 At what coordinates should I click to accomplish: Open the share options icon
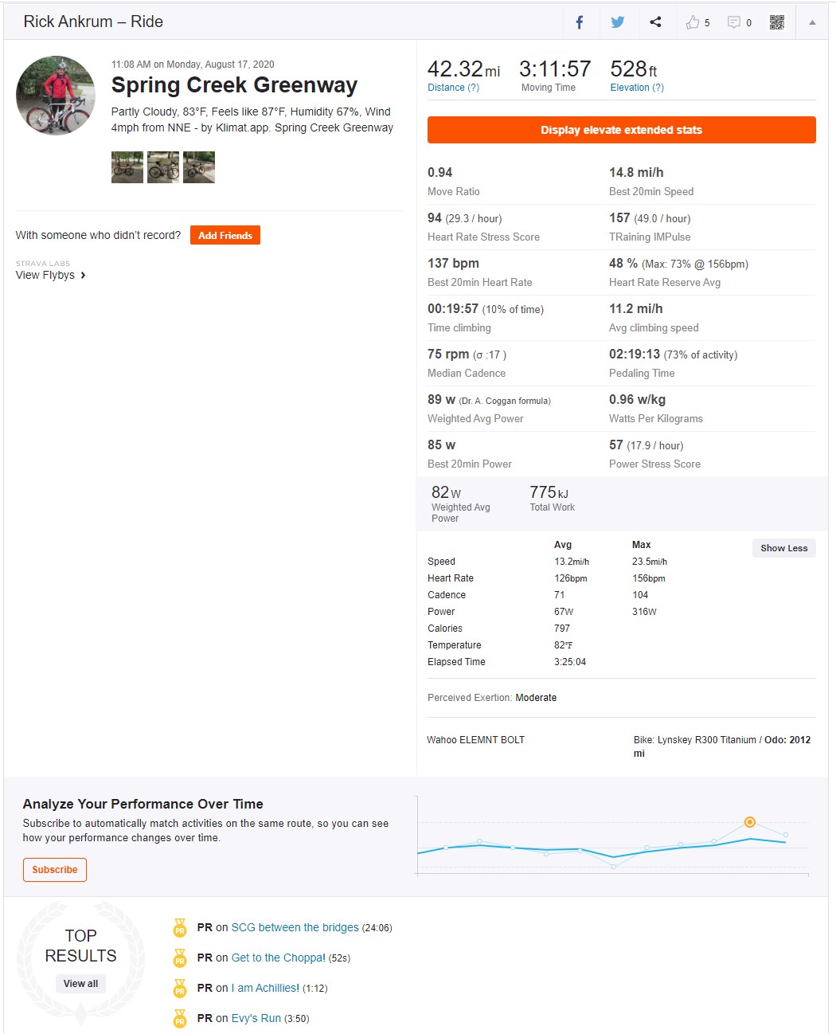pos(655,22)
